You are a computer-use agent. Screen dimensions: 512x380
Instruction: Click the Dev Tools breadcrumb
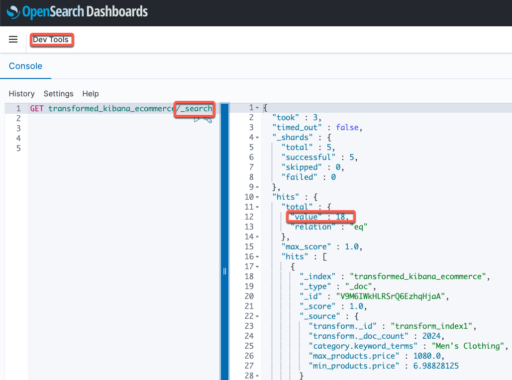(51, 40)
